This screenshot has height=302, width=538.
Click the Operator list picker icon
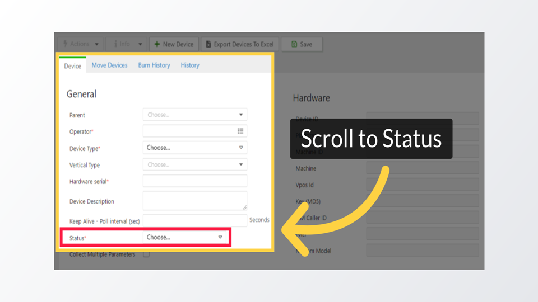(x=240, y=131)
